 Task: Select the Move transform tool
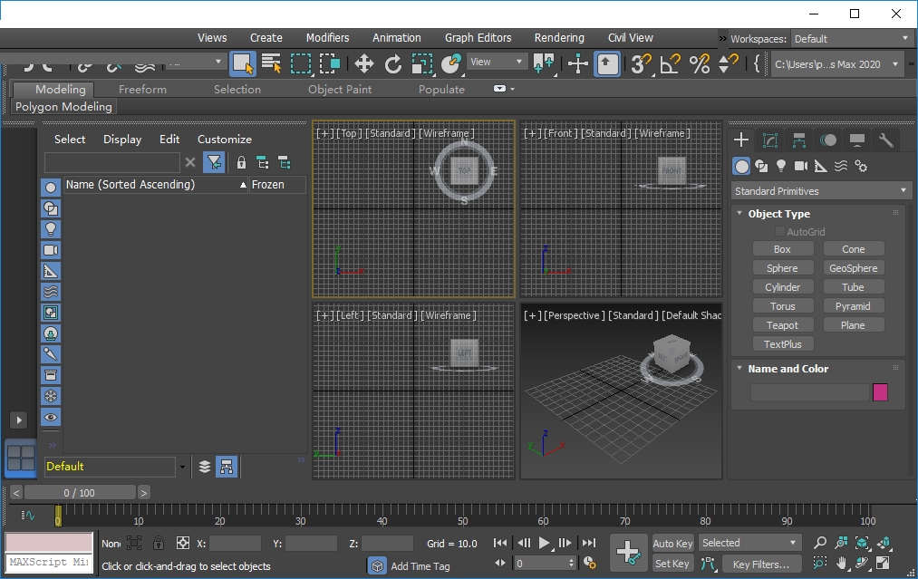pyautogui.click(x=363, y=63)
